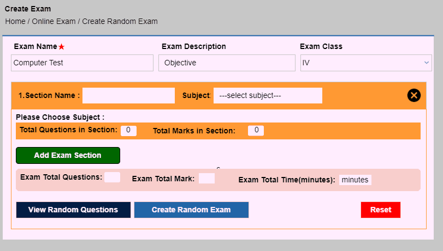Open the Exam Class dropdown showing IV
The height and width of the screenshot is (251, 443).
tap(366, 63)
